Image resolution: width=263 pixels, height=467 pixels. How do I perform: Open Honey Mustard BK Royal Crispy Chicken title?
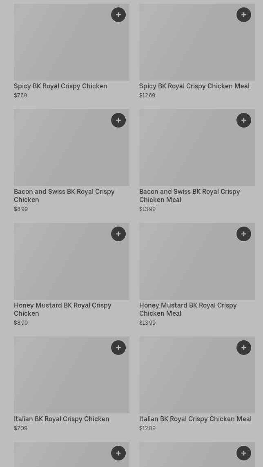62,310
